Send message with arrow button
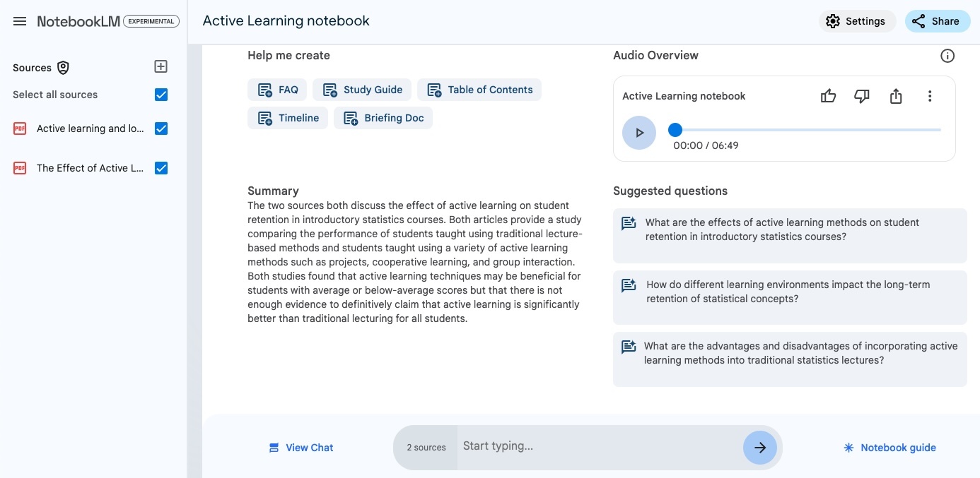The height and width of the screenshot is (478, 980). click(x=760, y=447)
